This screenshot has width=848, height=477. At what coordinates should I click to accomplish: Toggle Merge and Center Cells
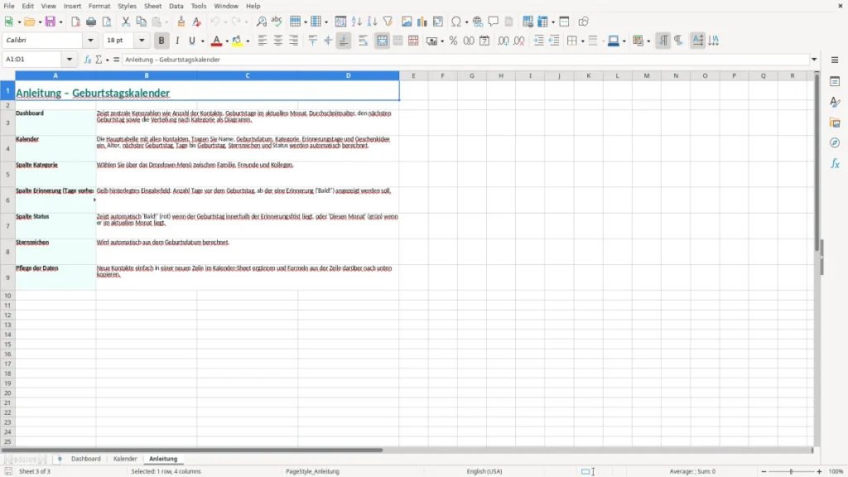click(x=383, y=41)
